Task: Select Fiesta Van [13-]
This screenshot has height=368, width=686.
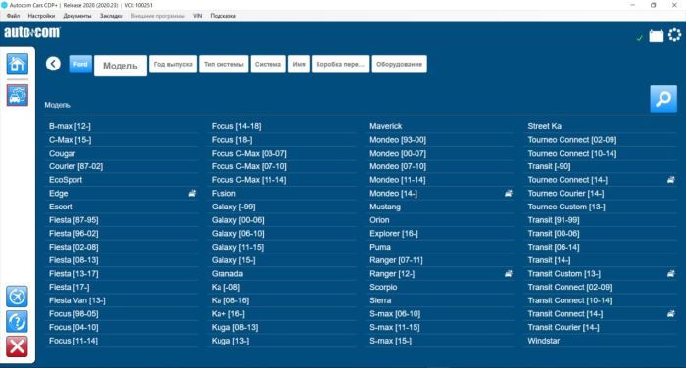Action: pyautogui.click(x=77, y=300)
